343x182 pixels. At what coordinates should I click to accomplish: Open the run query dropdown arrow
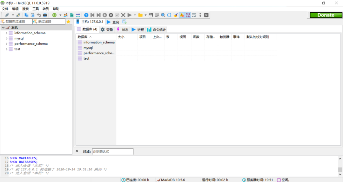[x=135, y=15]
